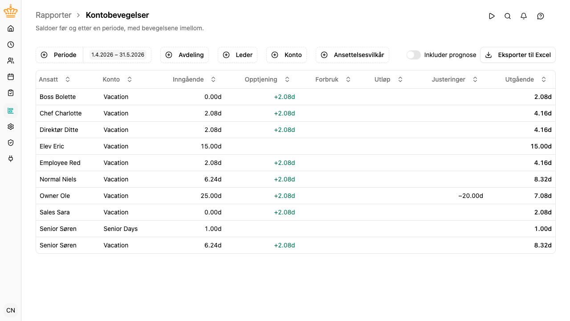Click 25.00d opening balance cell
Screen dimensions: 570x321
click(211, 196)
